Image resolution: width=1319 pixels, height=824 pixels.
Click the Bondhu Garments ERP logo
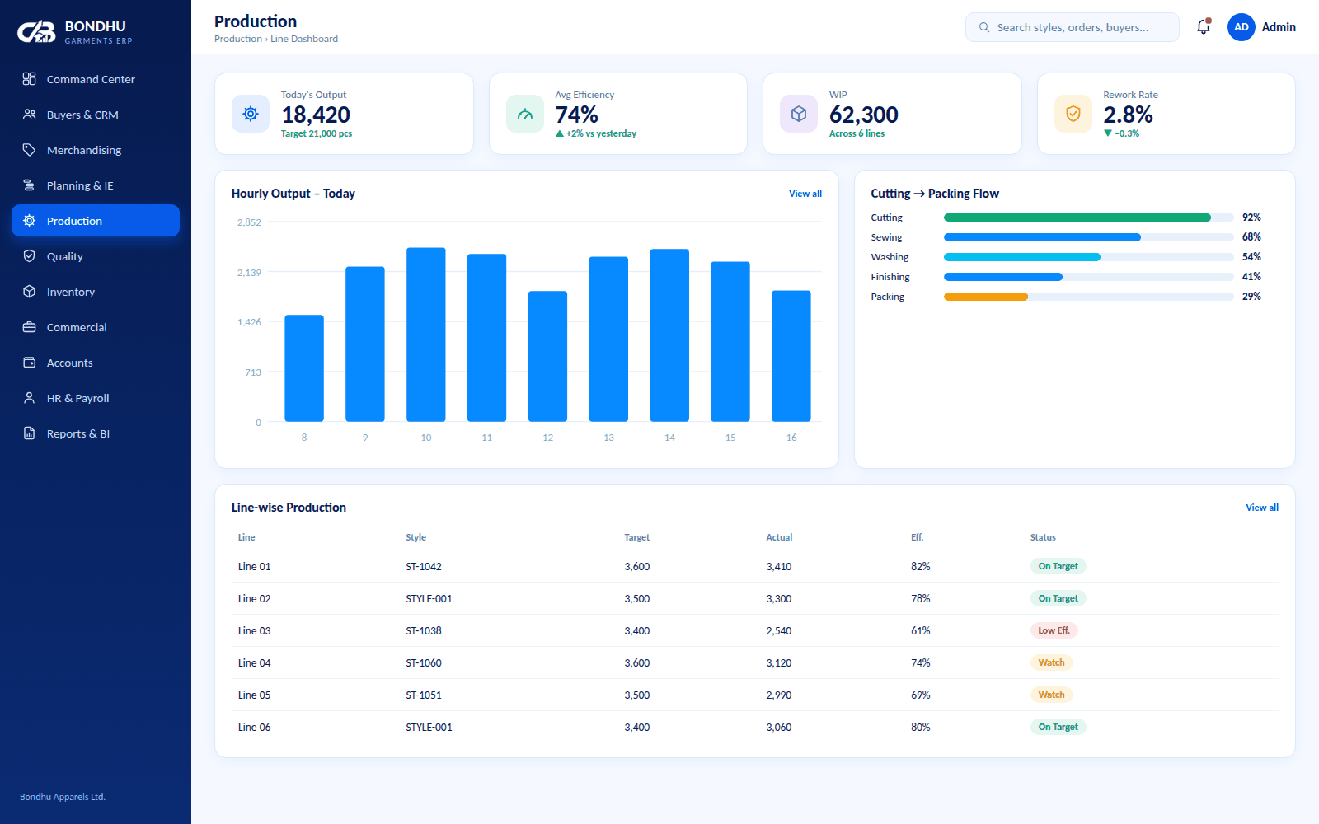tap(75, 32)
